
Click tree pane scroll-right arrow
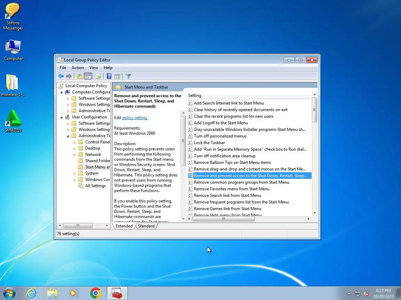[107, 225]
